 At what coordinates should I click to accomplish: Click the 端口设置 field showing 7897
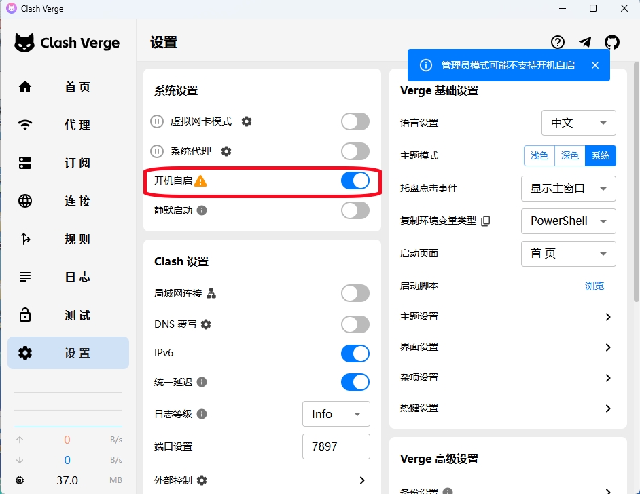point(336,446)
